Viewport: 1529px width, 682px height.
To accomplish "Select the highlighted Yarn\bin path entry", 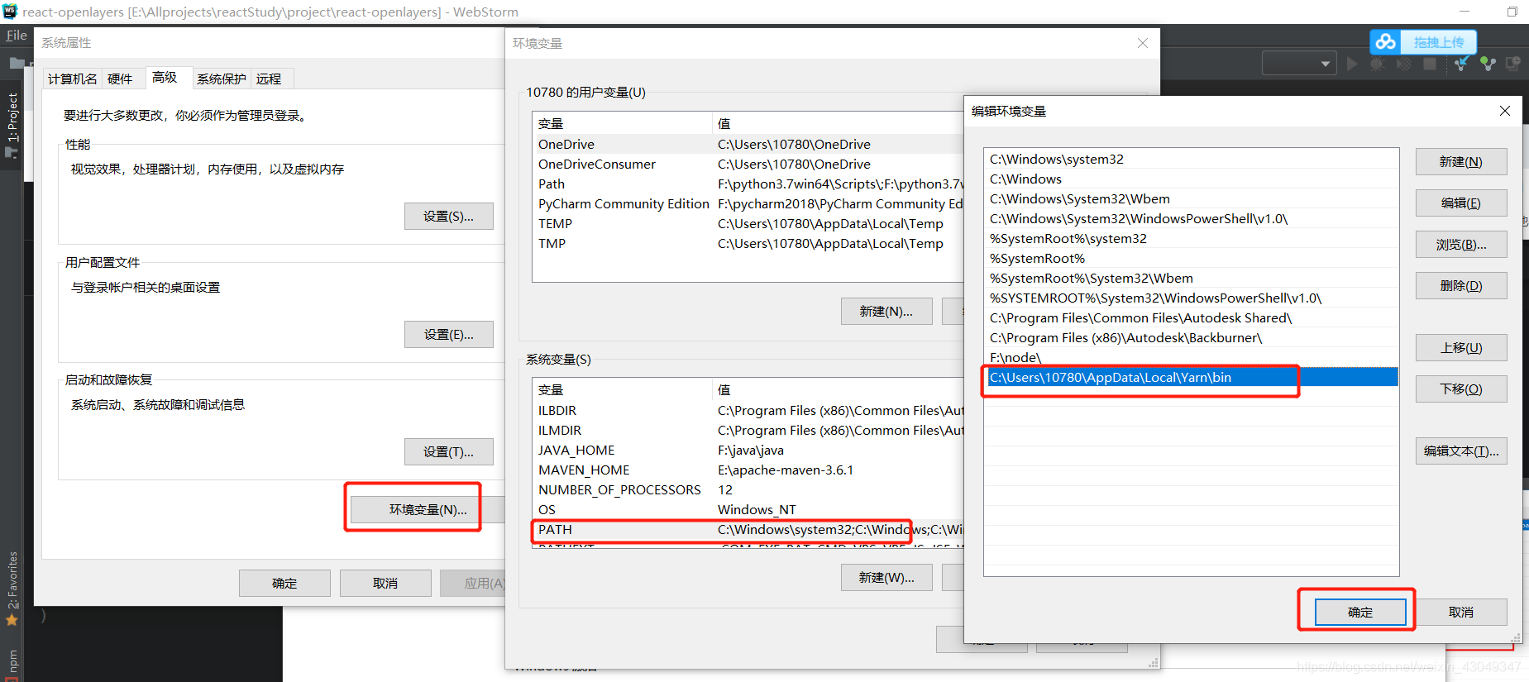I will click(x=1191, y=377).
